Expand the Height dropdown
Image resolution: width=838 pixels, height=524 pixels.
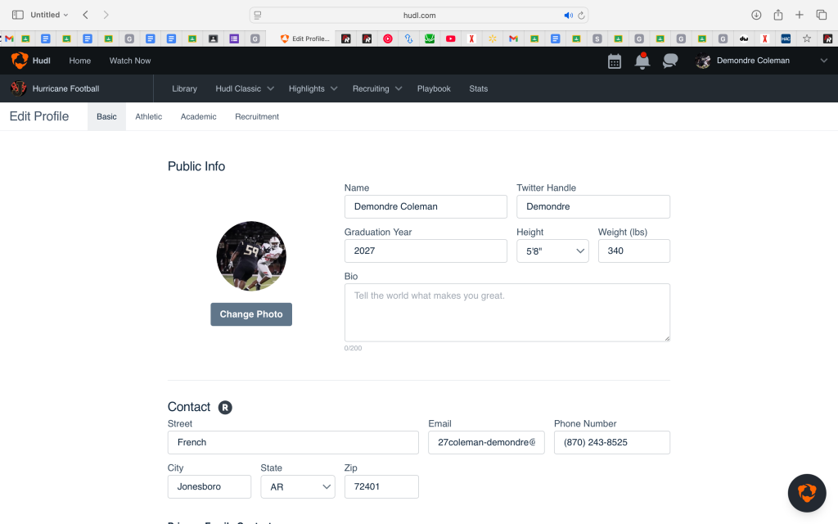pos(552,251)
